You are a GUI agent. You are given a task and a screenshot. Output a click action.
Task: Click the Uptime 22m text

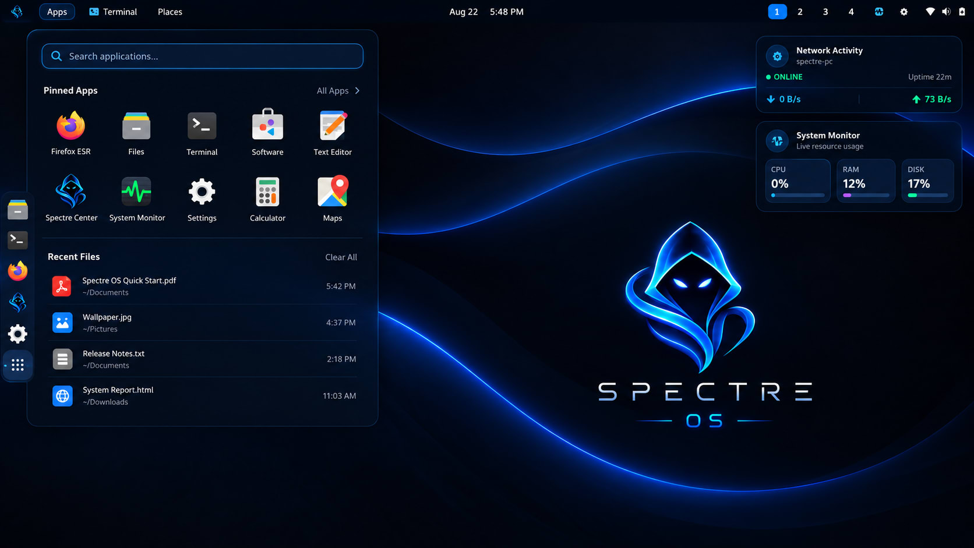click(x=930, y=77)
